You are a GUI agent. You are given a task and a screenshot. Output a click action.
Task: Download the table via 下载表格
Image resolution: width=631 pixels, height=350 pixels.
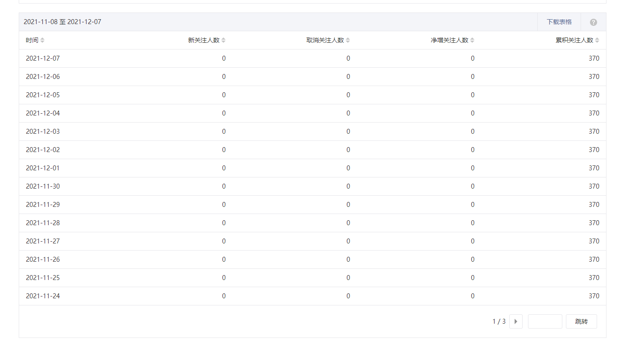click(x=559, y=22)
